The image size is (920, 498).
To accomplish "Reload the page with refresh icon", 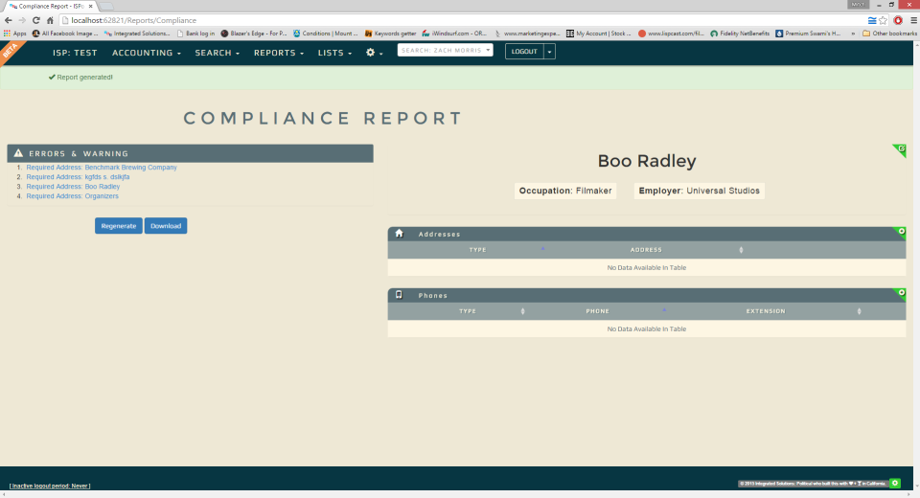I will [35, 20].
